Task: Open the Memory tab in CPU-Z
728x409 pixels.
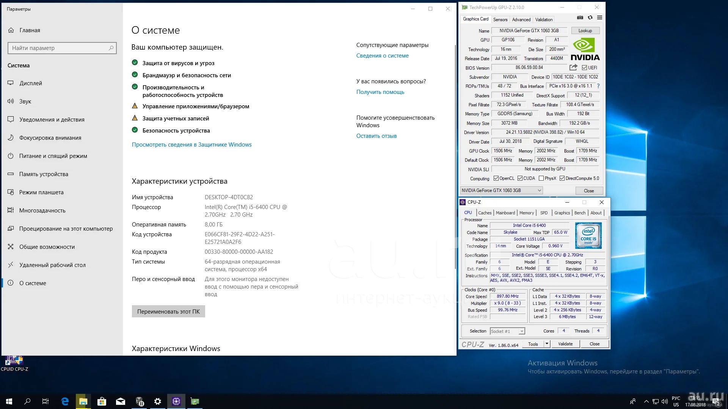Action: [x=527, y=213]
